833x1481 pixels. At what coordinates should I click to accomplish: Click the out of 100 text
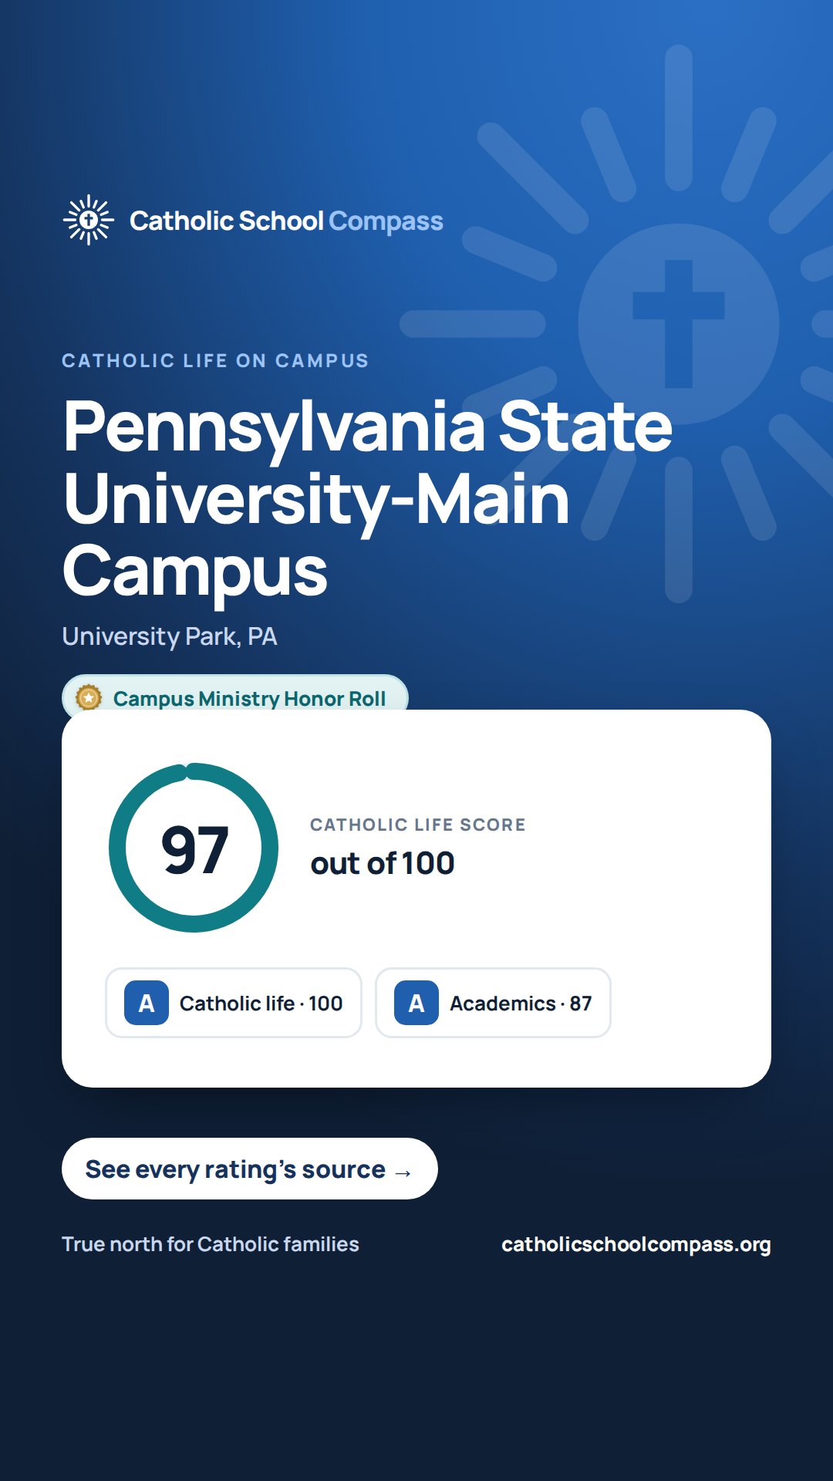click(383, 863)
